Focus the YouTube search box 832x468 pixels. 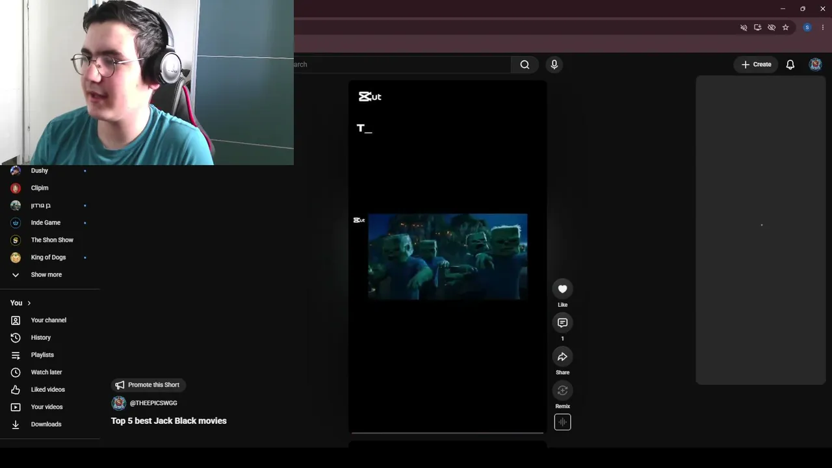click(402, 64)
